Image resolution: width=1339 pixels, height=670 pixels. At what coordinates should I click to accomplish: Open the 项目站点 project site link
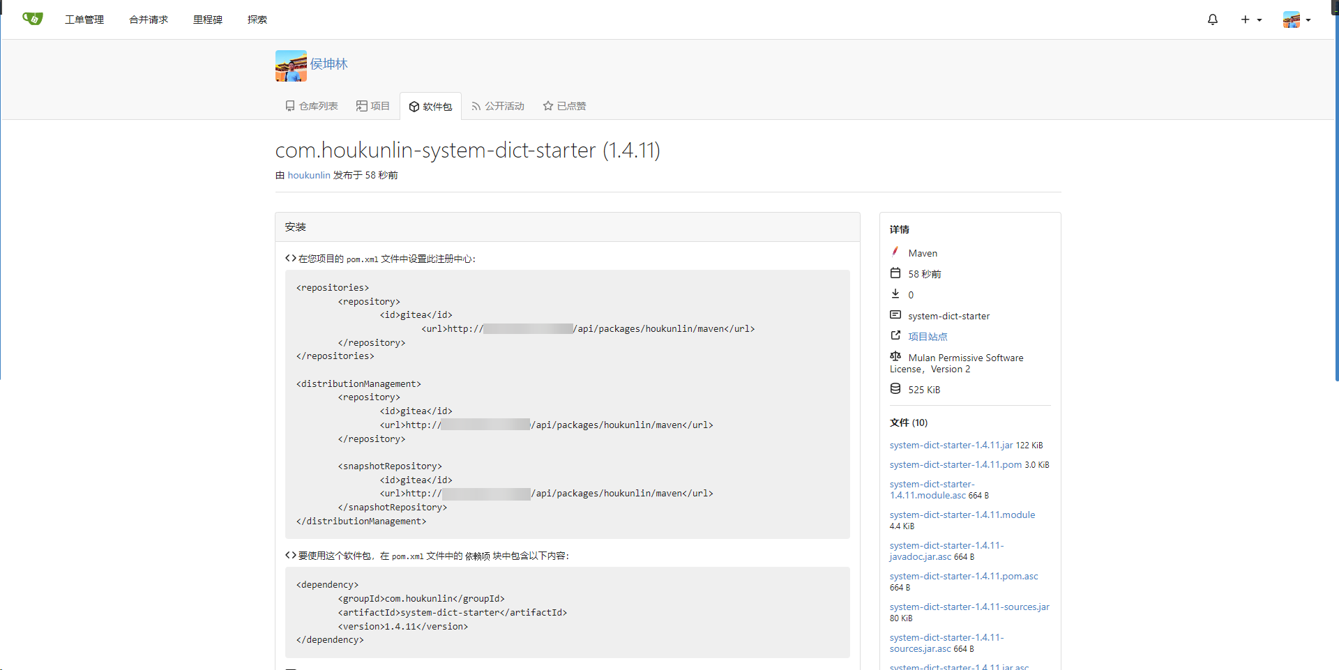927,337
